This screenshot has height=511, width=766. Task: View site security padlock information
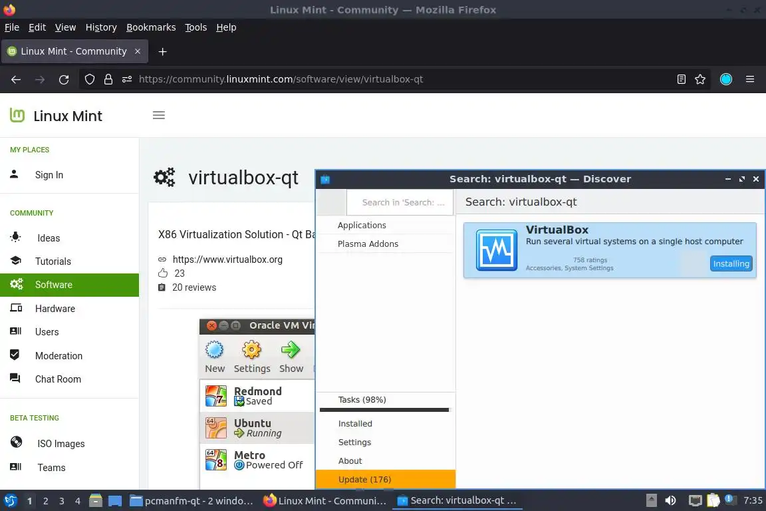(108, 79)
